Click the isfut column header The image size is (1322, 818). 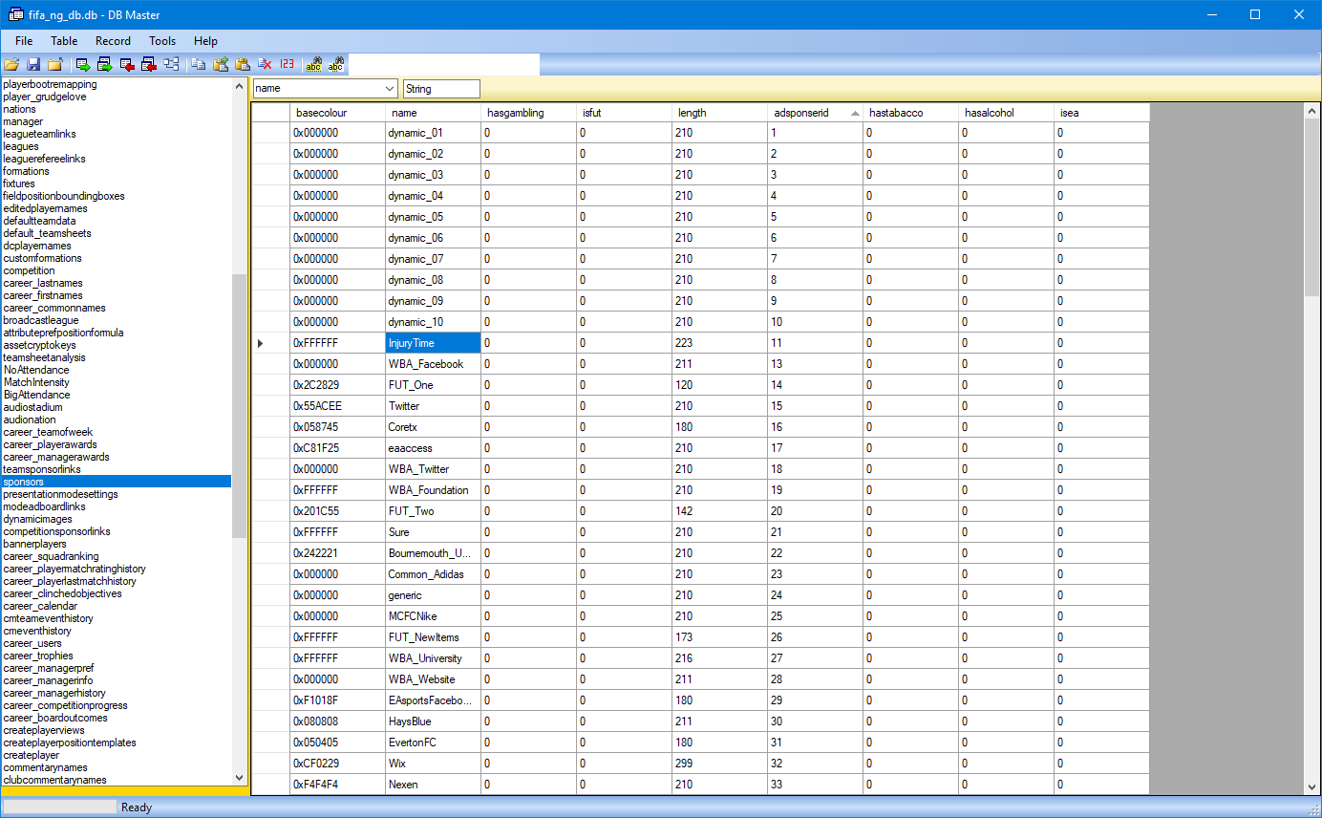click(x=624, y=113)
